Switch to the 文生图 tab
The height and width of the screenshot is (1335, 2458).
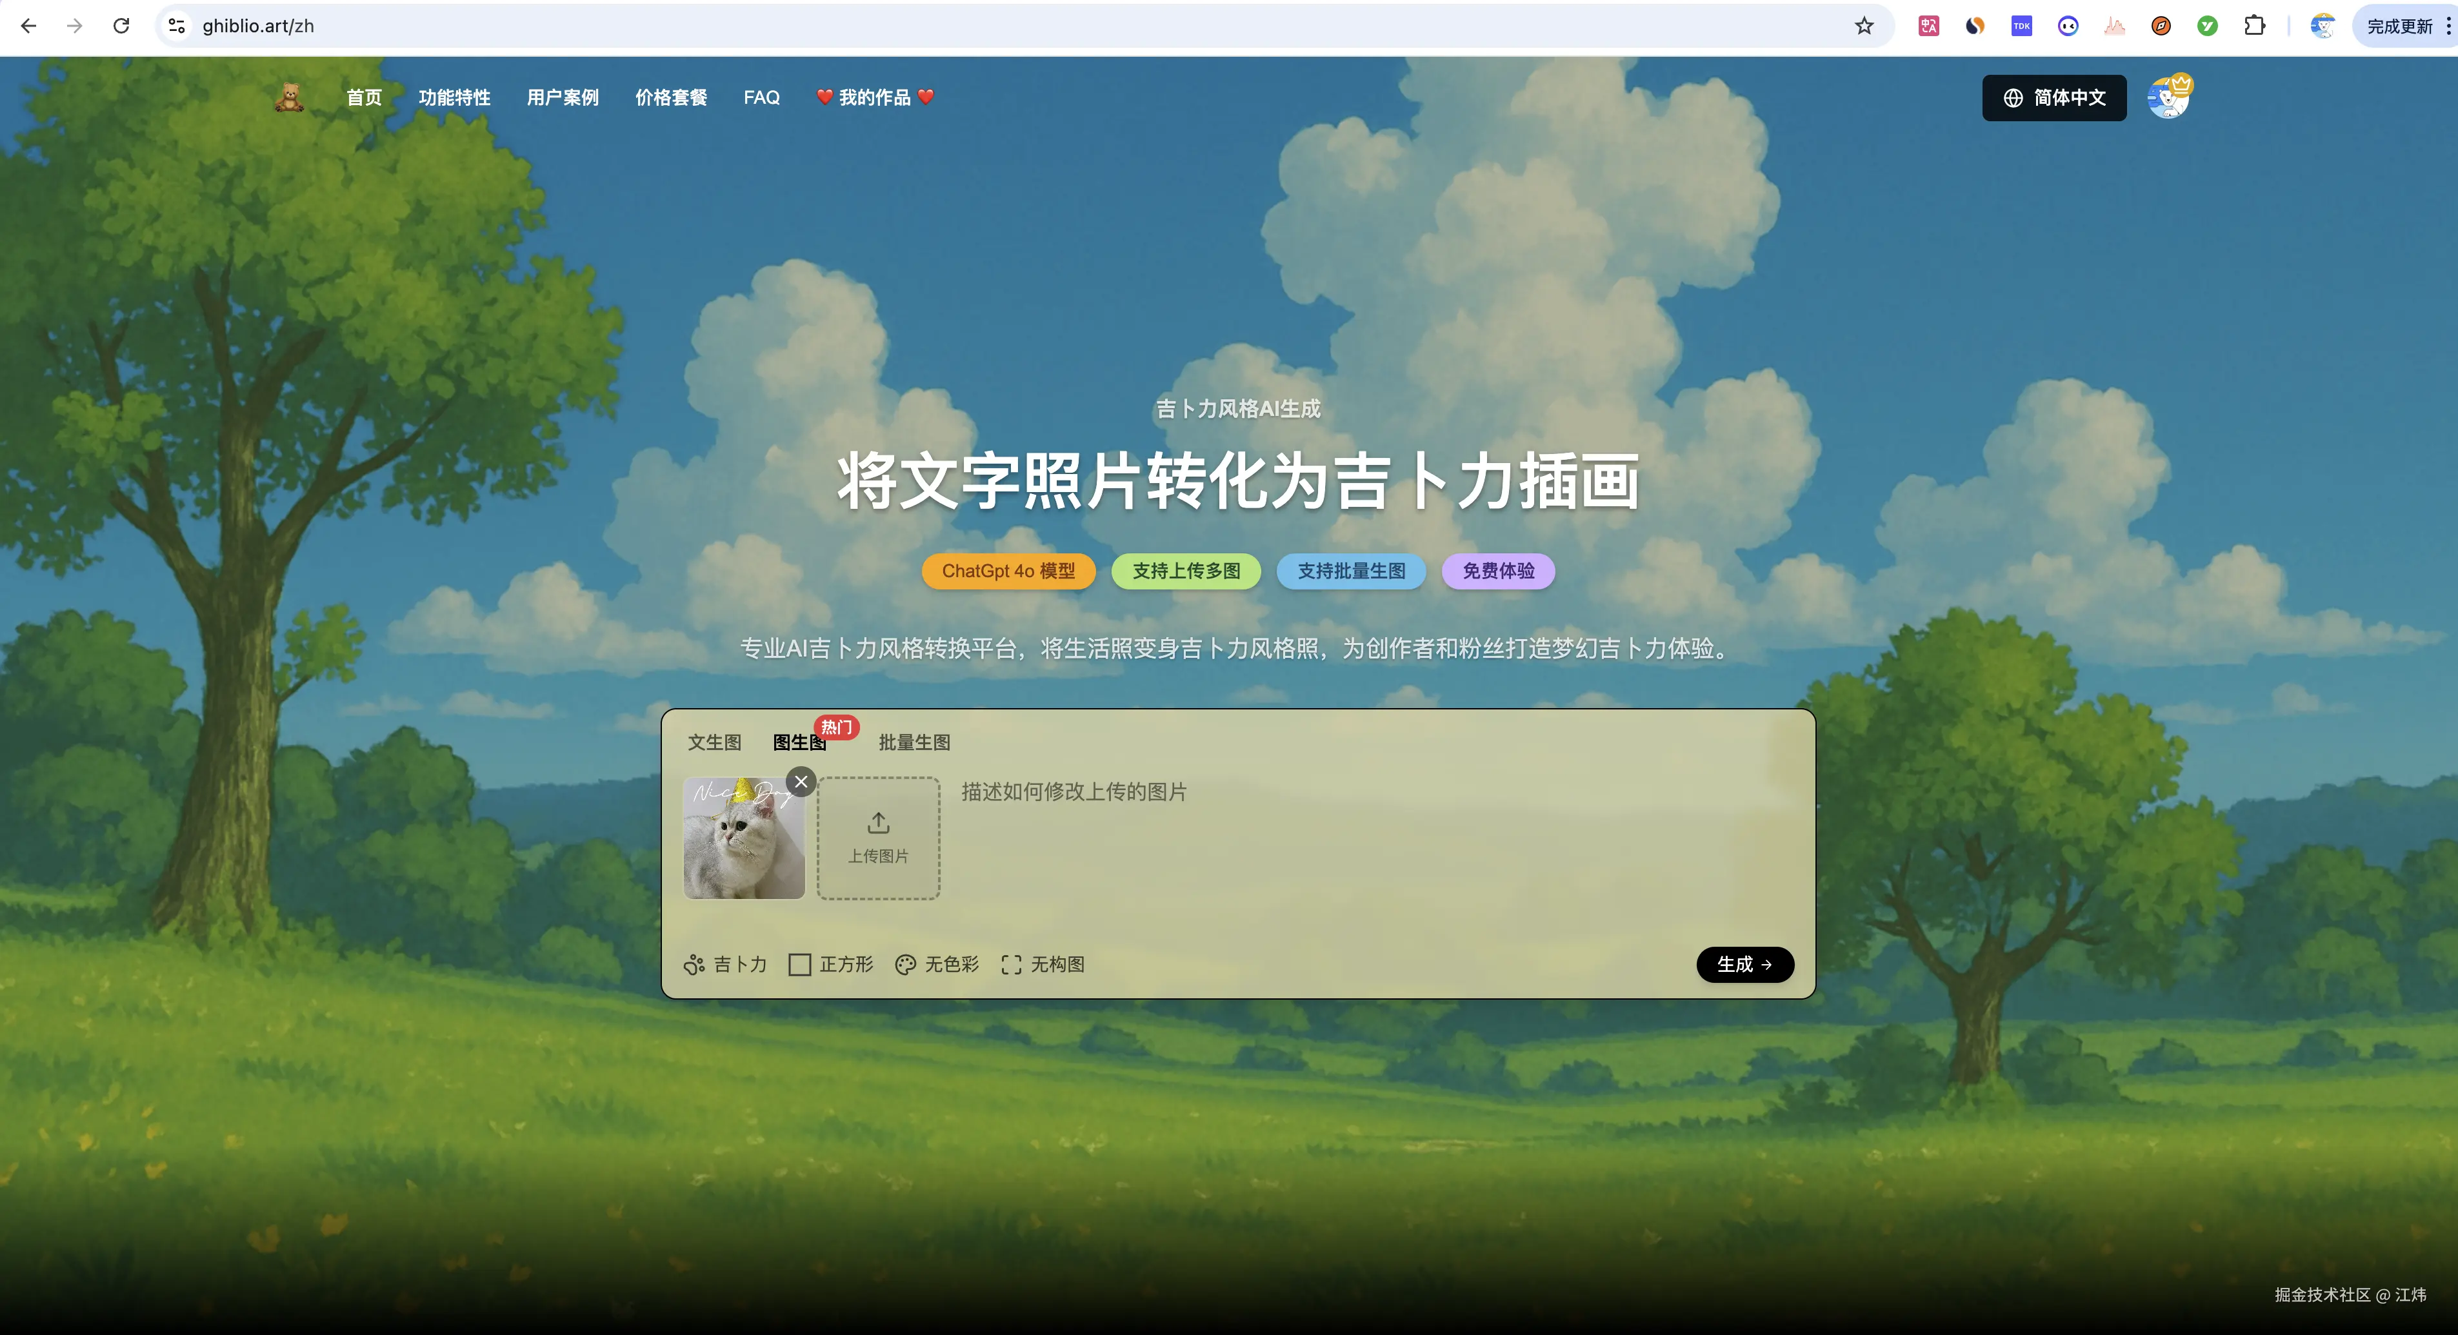pos(714,742)
